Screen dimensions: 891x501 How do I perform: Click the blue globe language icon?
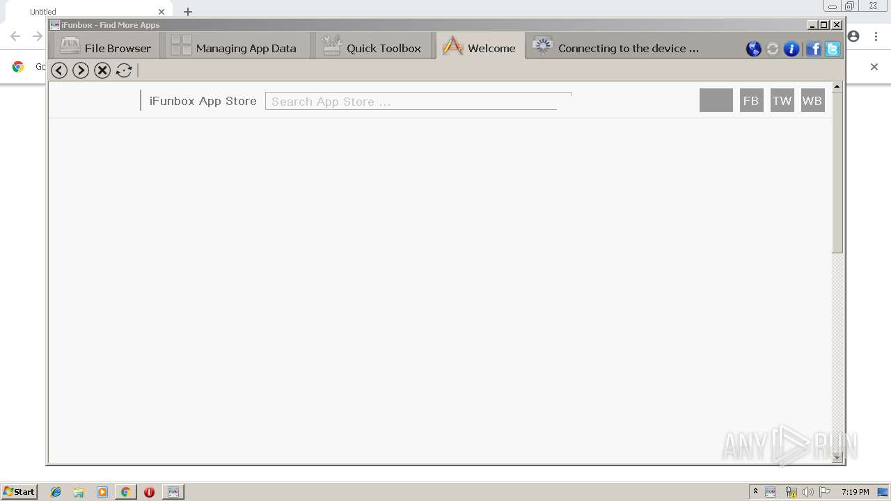pos(754,49)
